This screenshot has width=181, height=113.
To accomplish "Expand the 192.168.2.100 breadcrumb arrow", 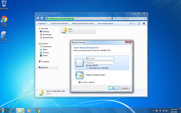I will 73,19.
